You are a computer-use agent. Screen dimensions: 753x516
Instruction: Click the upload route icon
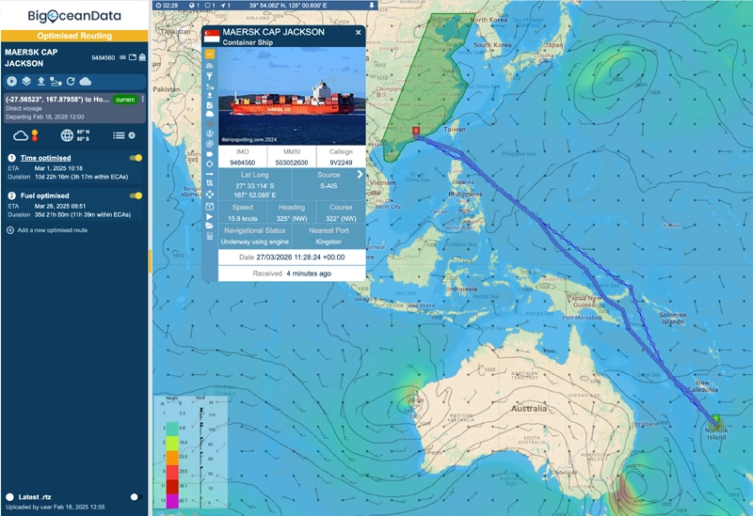40,82
